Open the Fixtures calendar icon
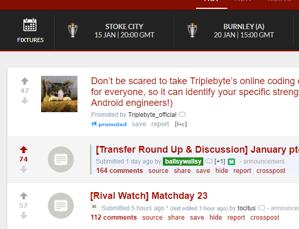Image resolution: width=299 pixels, height=229 pixels. coord(30,25)
